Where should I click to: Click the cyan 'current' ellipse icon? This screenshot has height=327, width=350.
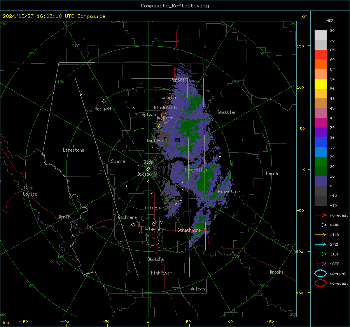pos(320,273)
